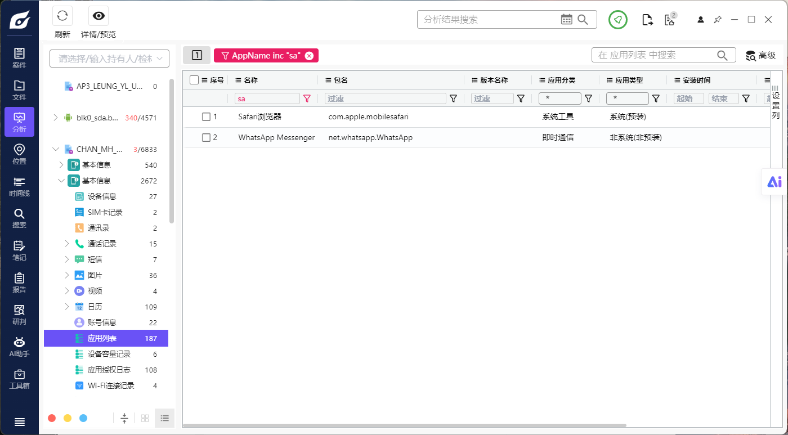Switch to grid view toggle in tree footer
This screenshot has width=788, height=435.
(x=145, y=418)
